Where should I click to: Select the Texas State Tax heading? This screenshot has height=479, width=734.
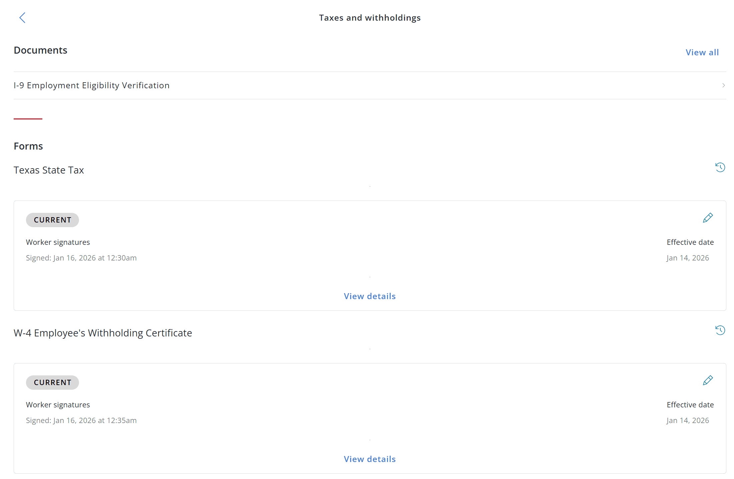click(x=49, y=170)
